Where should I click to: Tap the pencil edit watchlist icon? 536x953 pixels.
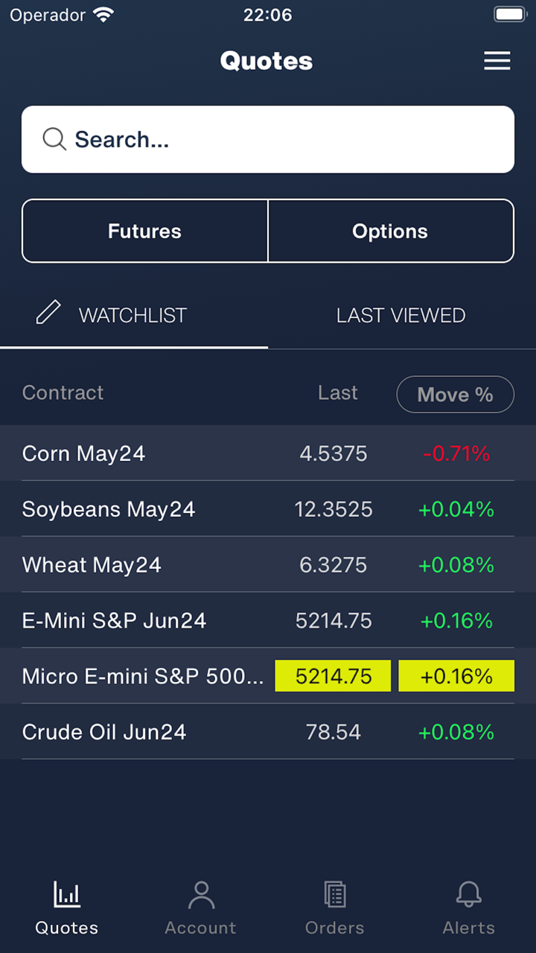(48, 313)
